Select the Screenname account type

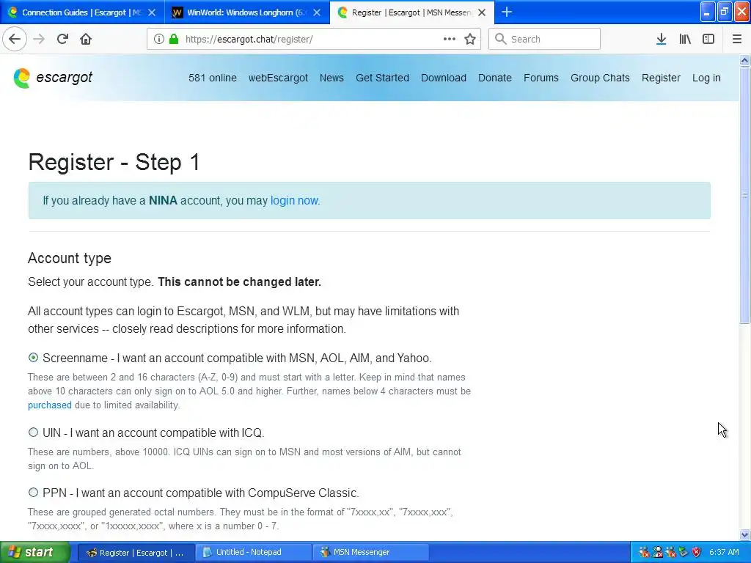(33, 358)
